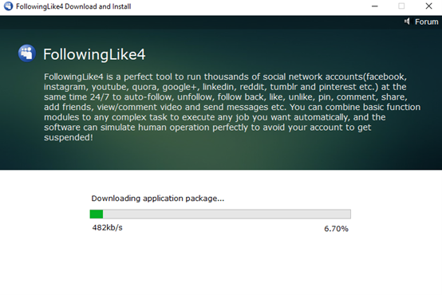Click the FollowingLike4 logo icon beside heading
Viewport: 442px width, 295px height.
[x=27, y=53]
